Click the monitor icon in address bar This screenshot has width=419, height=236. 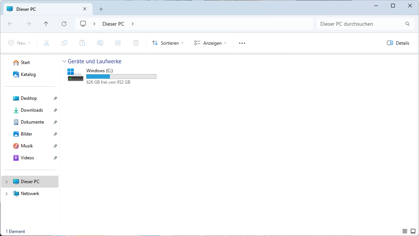coord(83,24)
